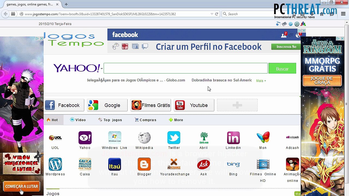Open the Itau bank icon
This screenshot has width=349, height=196.
pyautogui.click(x=115, y=164)
